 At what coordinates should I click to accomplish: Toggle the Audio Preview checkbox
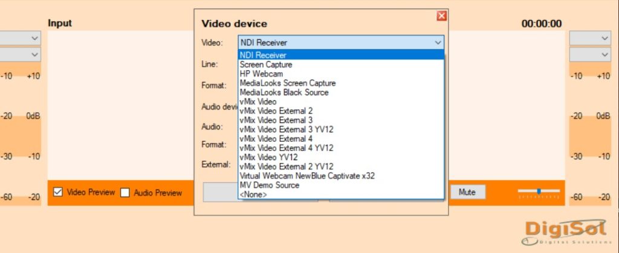pyautogui.click(x=125, y=193)
